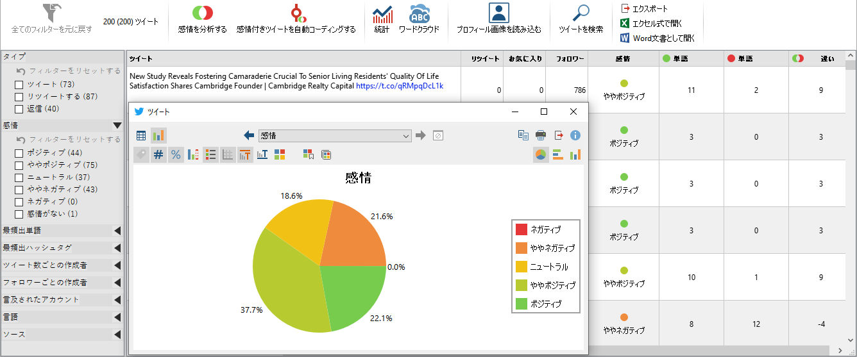Check the 感情がない (1) filter
The height and width of the screenshot is (357, 857).
click(19, 214)
